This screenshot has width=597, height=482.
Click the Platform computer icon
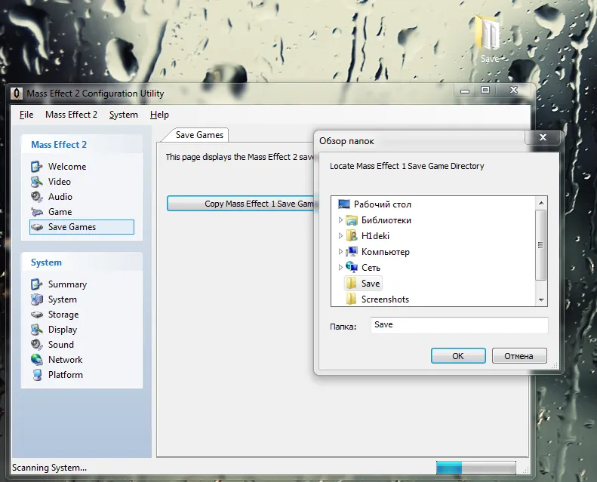coord(37,375)
